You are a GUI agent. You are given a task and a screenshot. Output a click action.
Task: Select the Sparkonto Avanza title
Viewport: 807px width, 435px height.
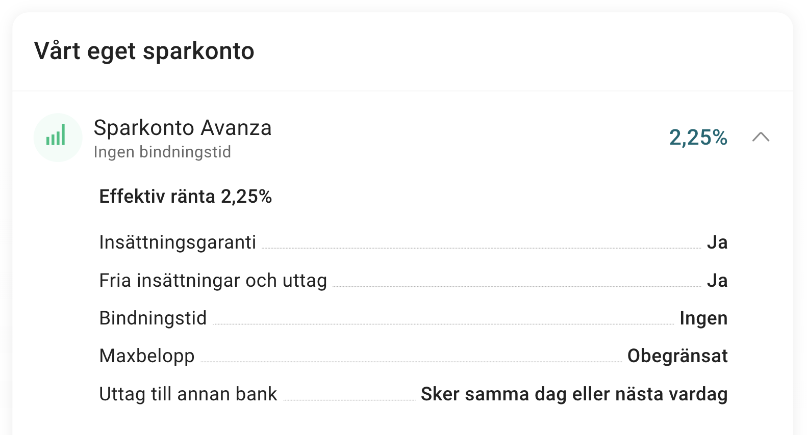pos(183,128)
